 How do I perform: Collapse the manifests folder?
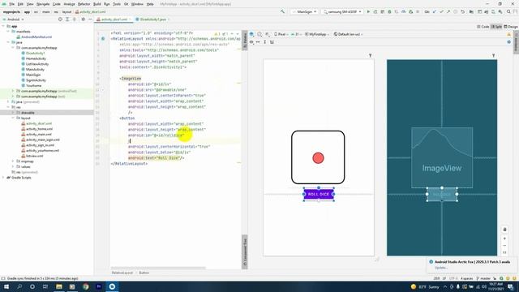click(8, 32)
